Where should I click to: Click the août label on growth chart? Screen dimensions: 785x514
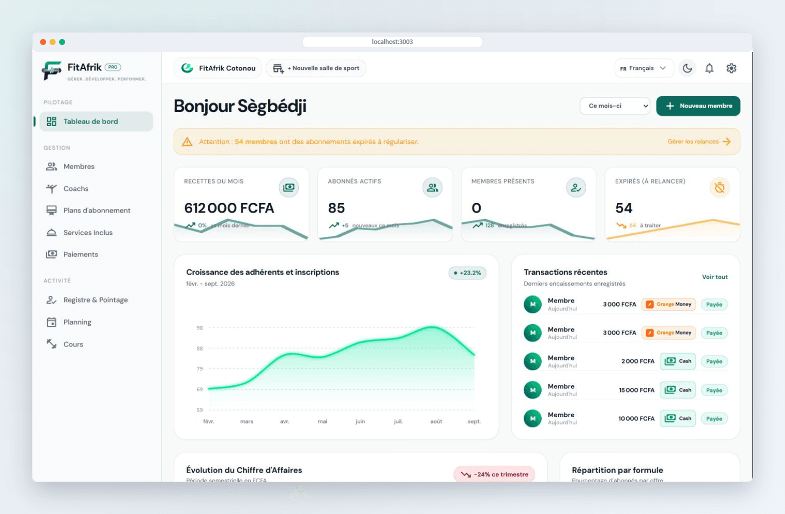click(x=436, y=421)
